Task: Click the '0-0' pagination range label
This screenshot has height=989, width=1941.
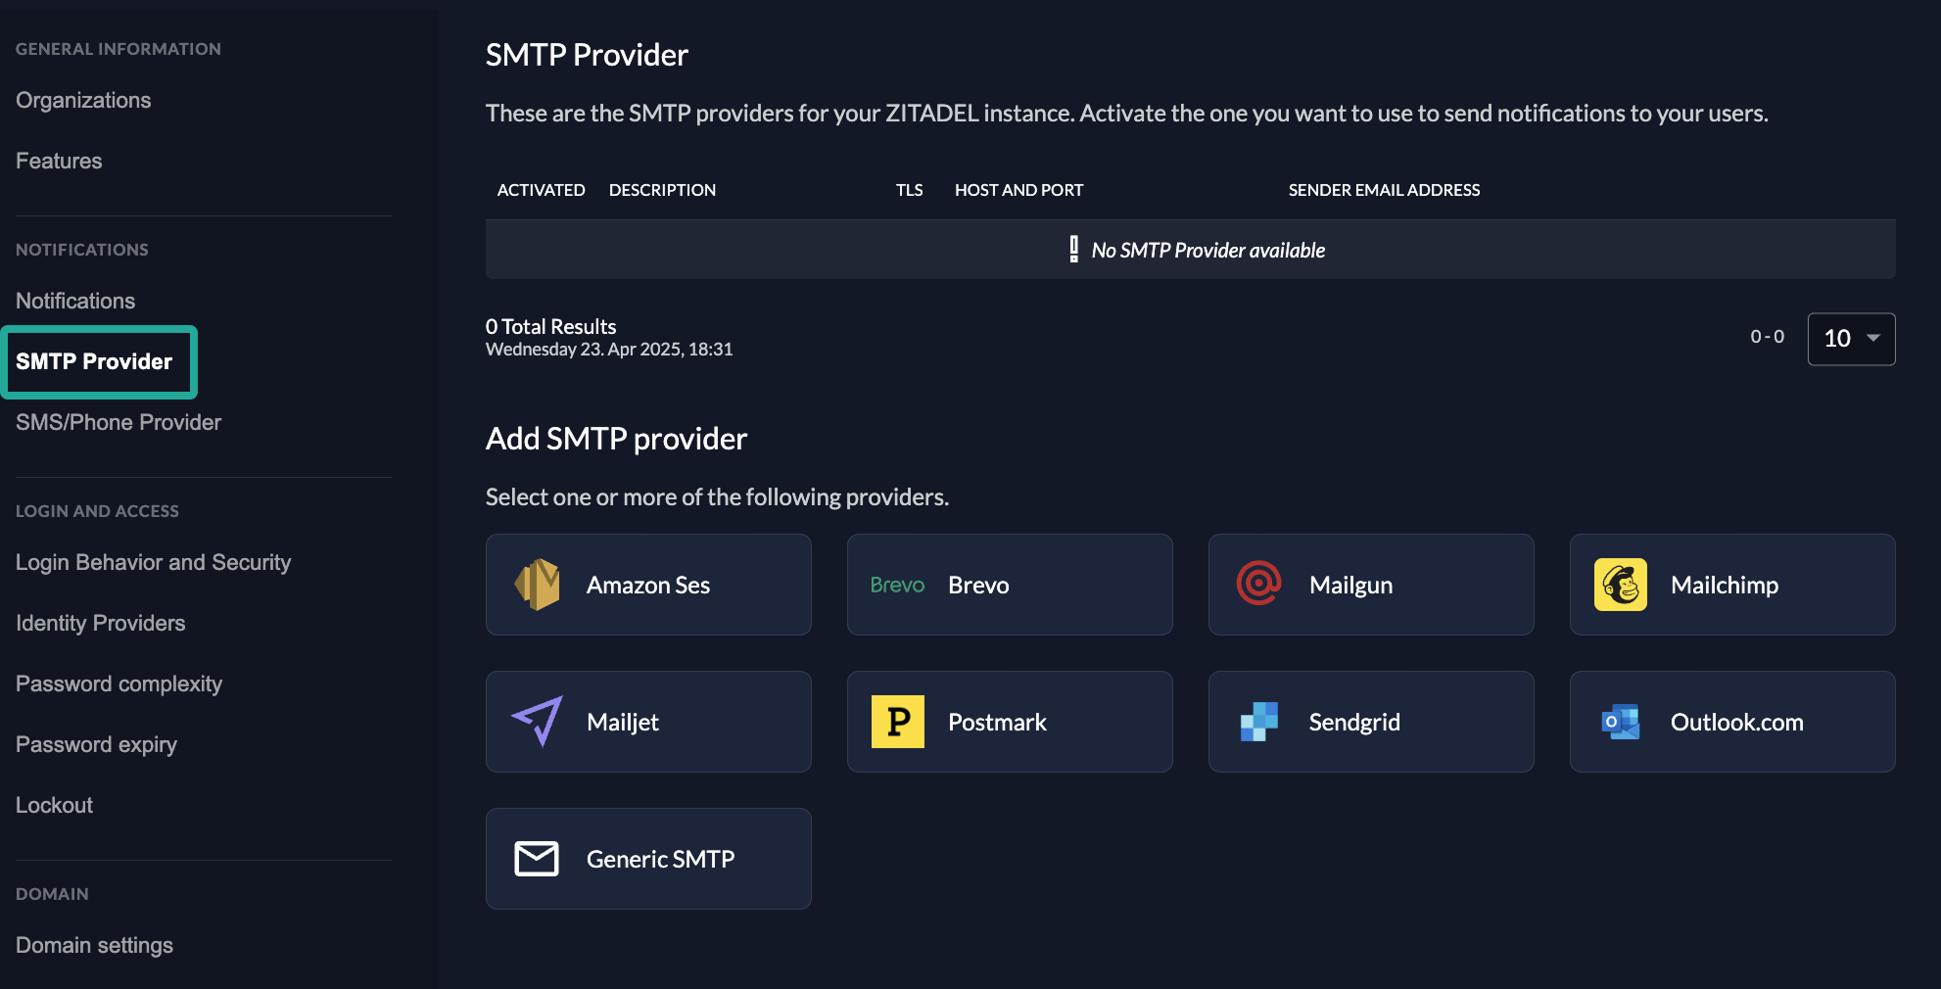Action: (1768, 337)
